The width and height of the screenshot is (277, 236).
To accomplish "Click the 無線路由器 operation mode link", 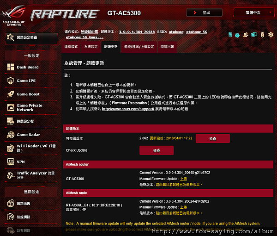I will [x=89, y=32].
